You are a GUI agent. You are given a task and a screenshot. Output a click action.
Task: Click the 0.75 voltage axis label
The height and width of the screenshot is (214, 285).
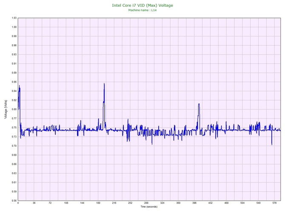click(14, 128)
